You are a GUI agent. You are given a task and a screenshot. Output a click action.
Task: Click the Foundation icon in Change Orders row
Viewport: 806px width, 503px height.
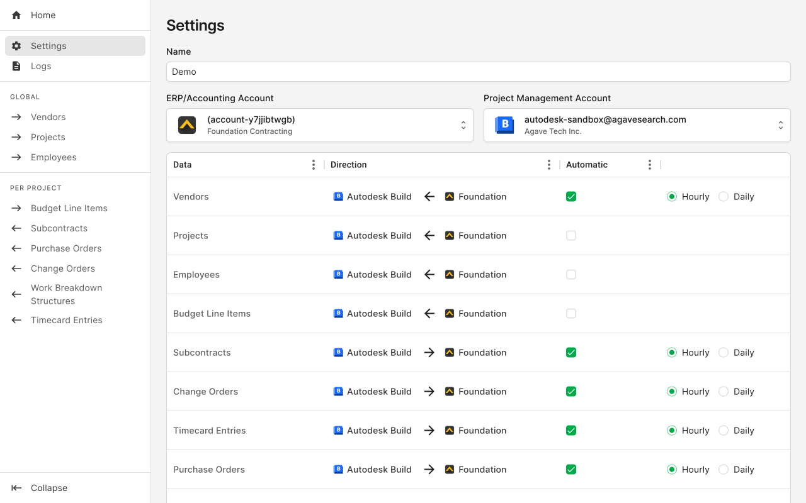point(450,392)
